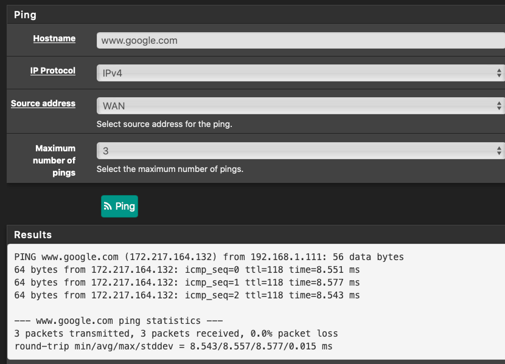505x364 pixels.
Task: Click the Ping panel heading
Action: point(25,15)
